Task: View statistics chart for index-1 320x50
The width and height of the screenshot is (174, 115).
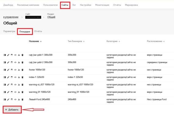Action: 19,77
